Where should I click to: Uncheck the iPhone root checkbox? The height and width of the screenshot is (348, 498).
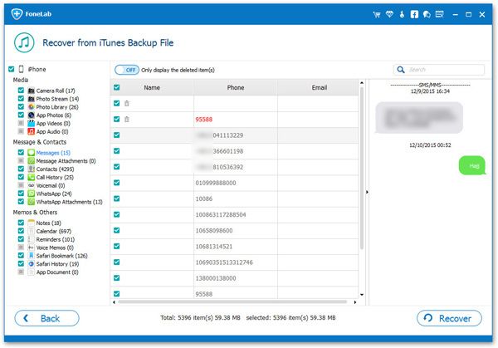point(12,69)
